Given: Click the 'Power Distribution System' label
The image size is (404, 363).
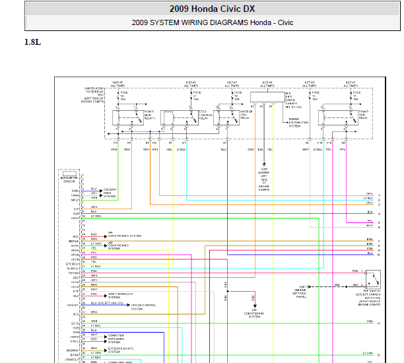Looking at the screenshot, I should click(298, 123).
